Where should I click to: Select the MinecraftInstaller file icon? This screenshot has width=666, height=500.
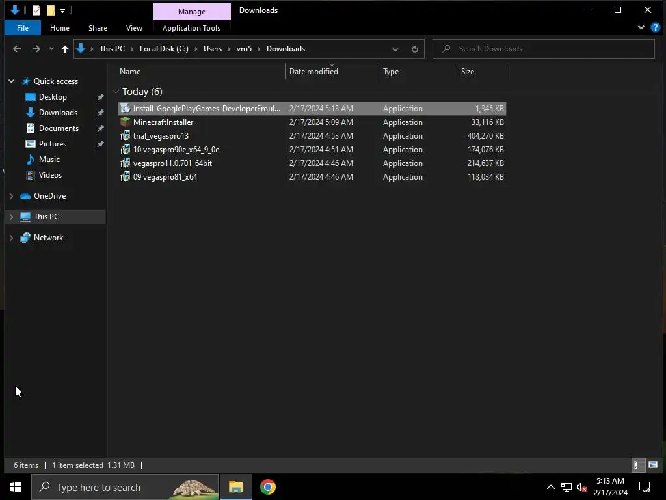pos(125,122)
